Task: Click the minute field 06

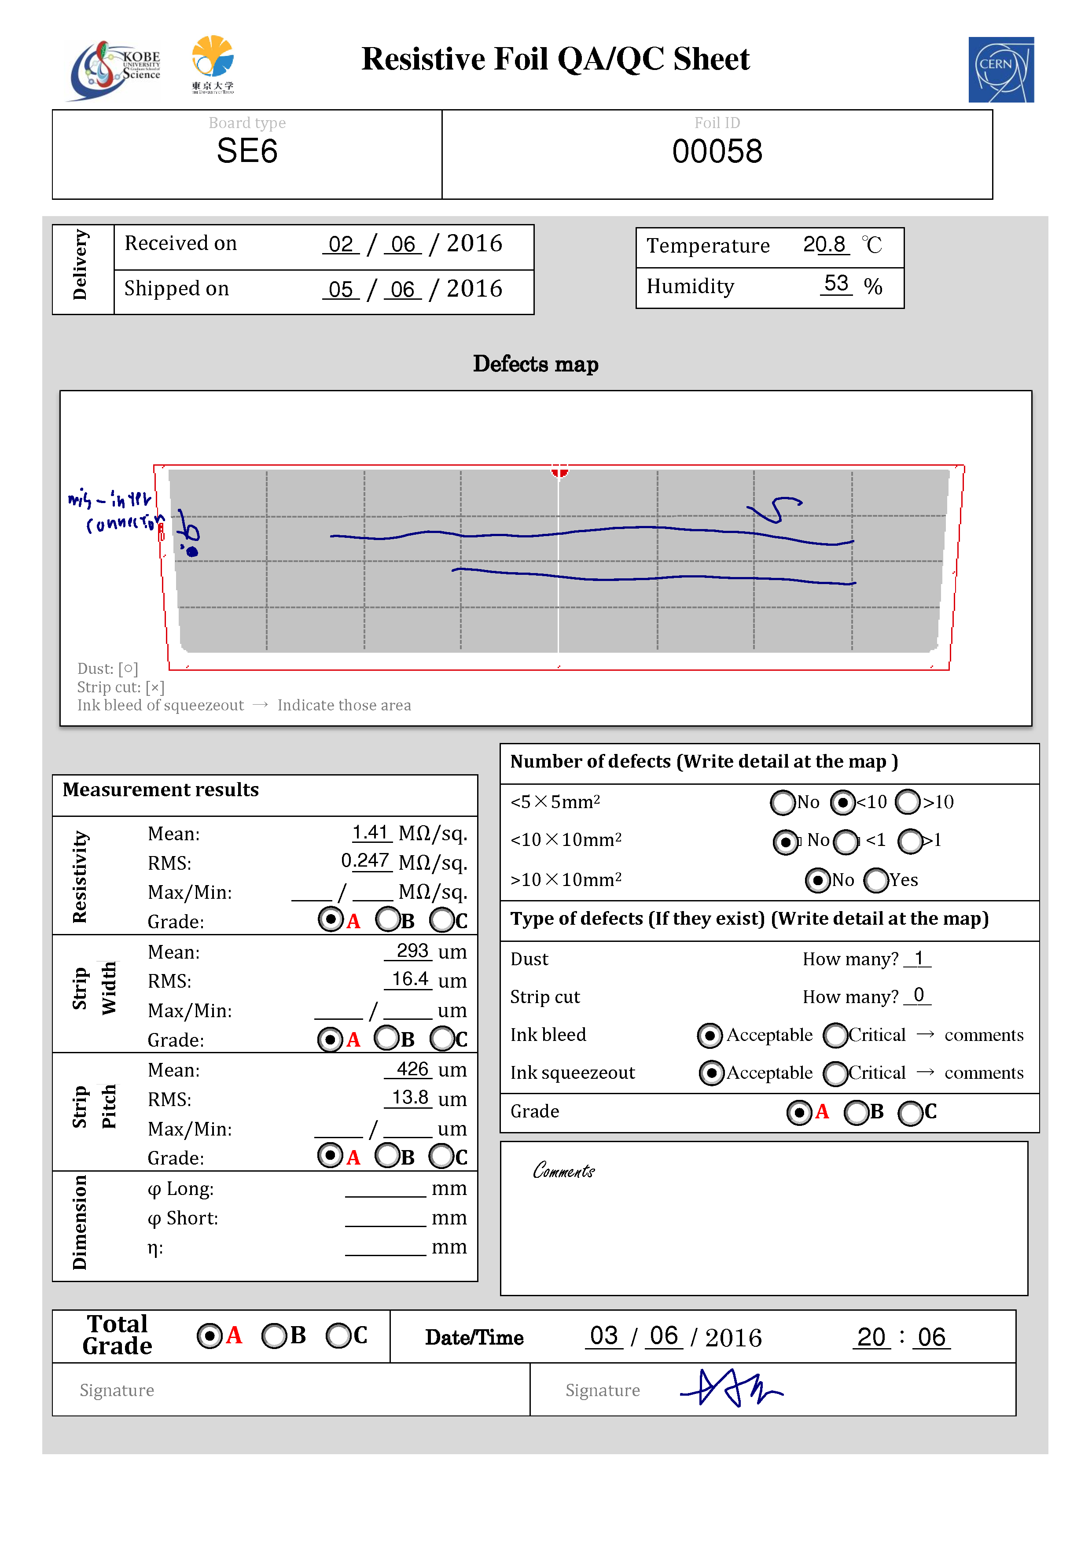Action: 931,1338
